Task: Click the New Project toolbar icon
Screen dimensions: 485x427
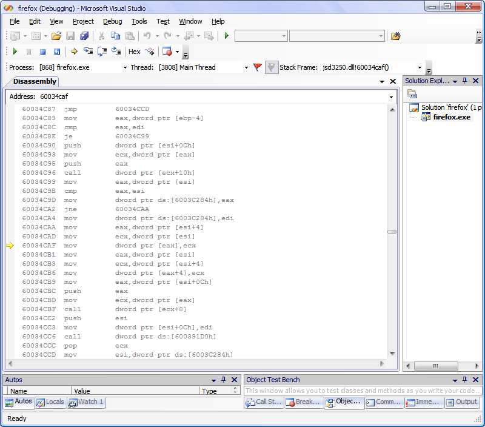Action: coord(15,36)
